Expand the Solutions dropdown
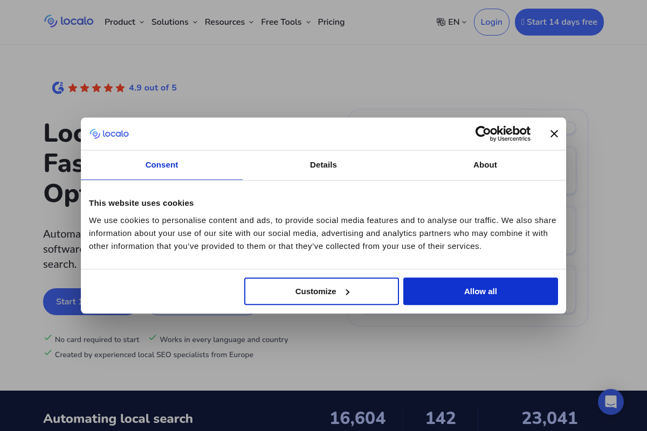The height and width of the screenshot is (431, 647). pos(174,22)
